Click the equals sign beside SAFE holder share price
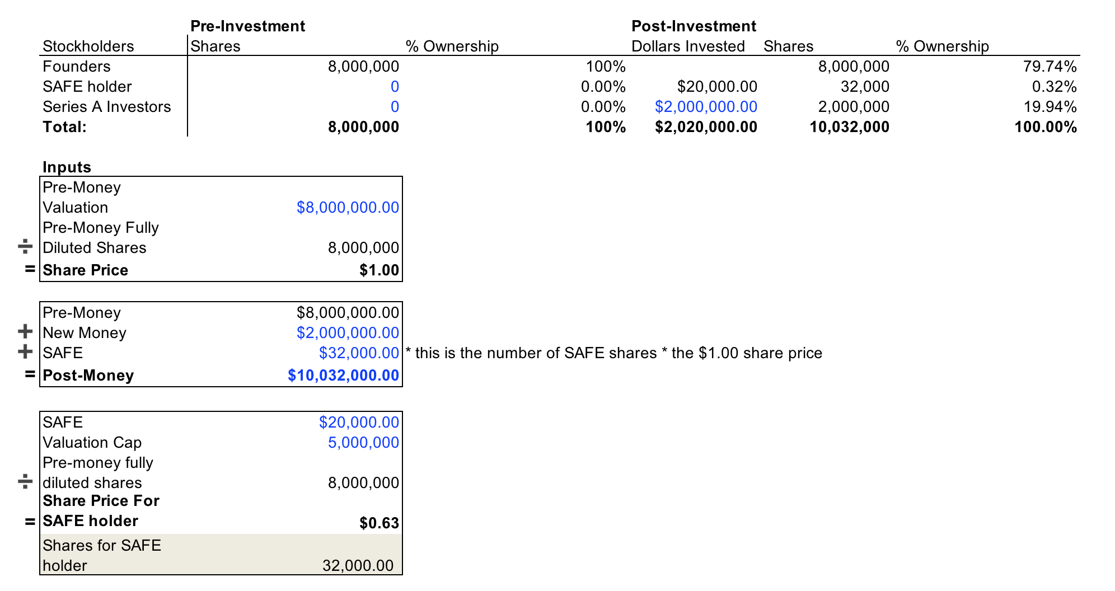 tap(30, 522)
